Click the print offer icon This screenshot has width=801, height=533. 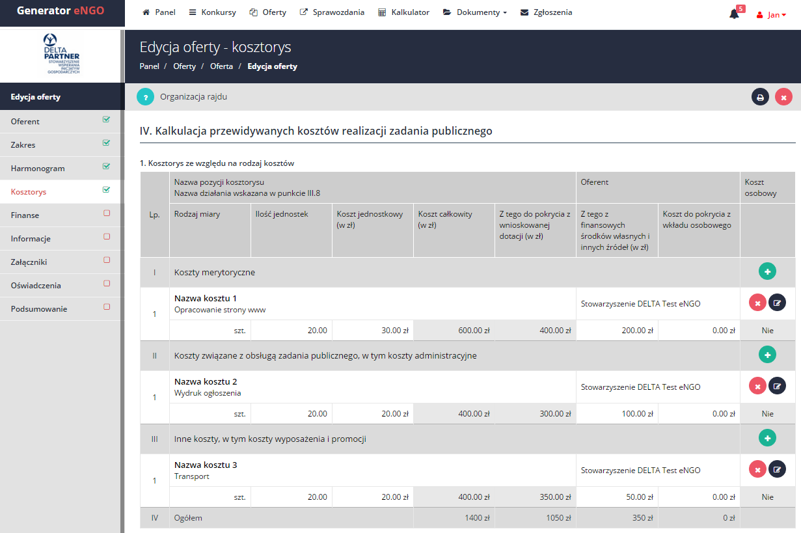click(x=760, y=97)
